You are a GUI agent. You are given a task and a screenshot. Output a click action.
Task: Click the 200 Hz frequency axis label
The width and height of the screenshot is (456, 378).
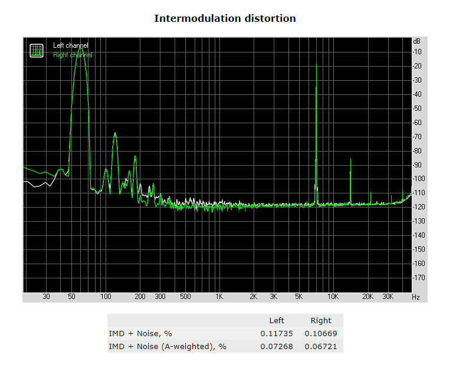point(140,297)
